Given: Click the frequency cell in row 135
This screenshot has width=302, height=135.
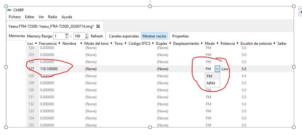Looking at the screenshot, I should 47,125.
